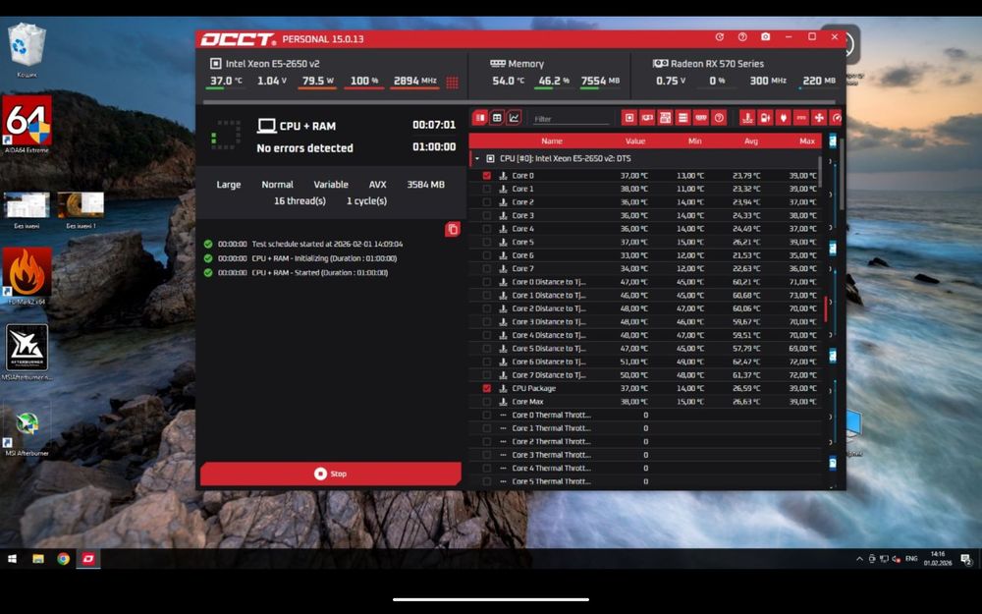
Task: Switch to graph view icon
Action: [x=514, y=118]
